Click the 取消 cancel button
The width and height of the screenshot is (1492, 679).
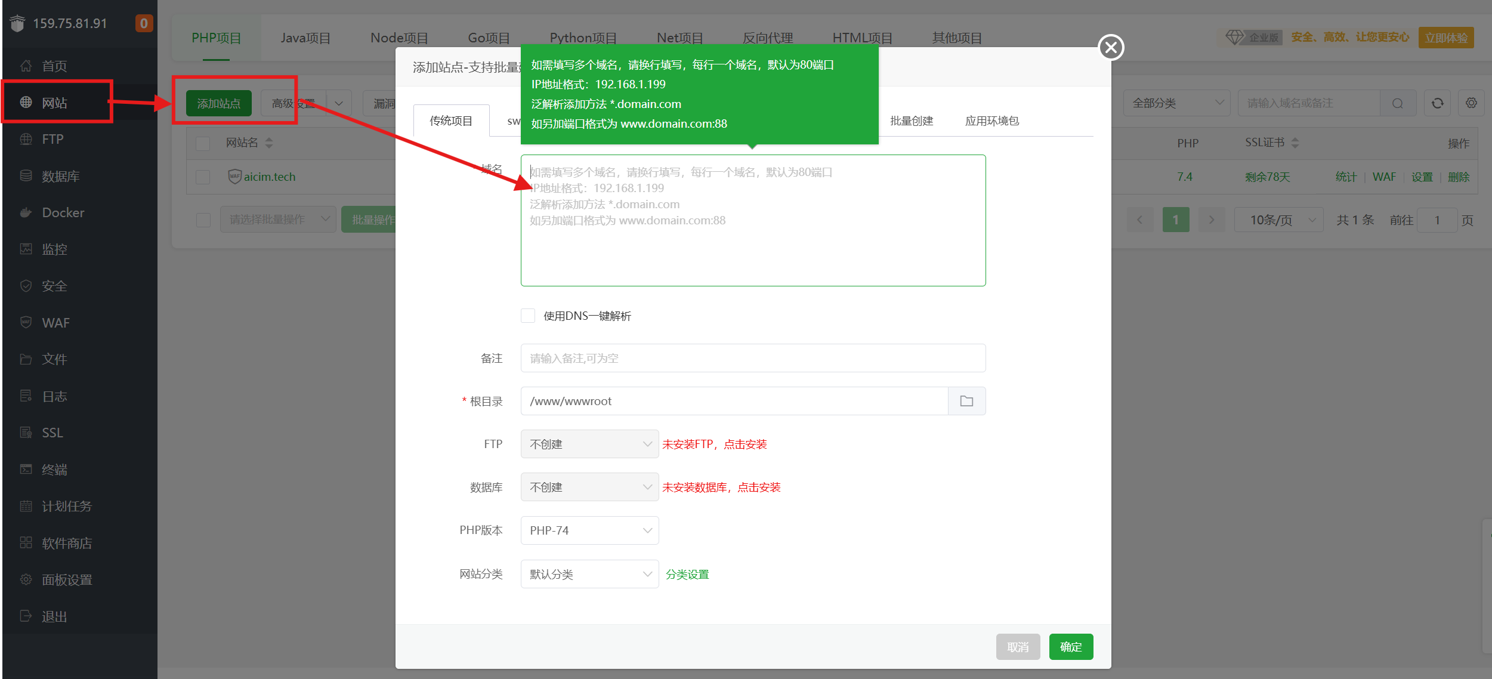tap(1018, 647)
